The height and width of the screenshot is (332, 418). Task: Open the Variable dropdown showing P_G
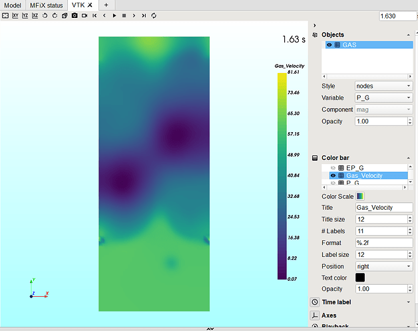click(383, 98)
